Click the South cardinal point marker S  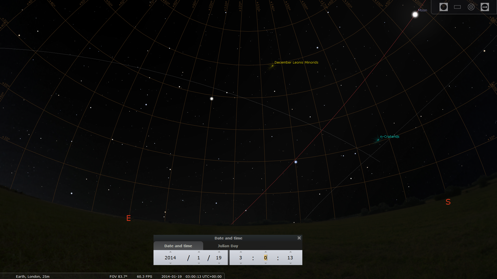pos(448,202)
